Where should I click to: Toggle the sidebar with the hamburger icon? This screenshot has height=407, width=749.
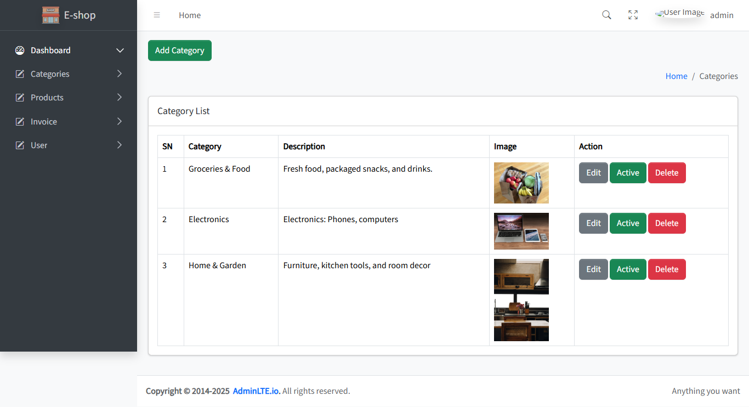pos(157,15)
